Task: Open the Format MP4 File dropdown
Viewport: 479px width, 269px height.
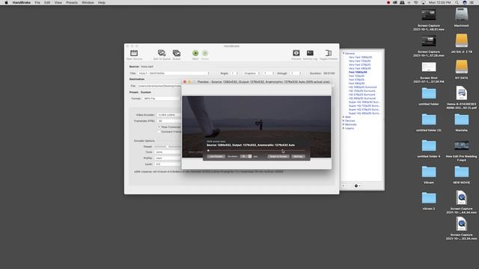Action: tap(162, 99)
